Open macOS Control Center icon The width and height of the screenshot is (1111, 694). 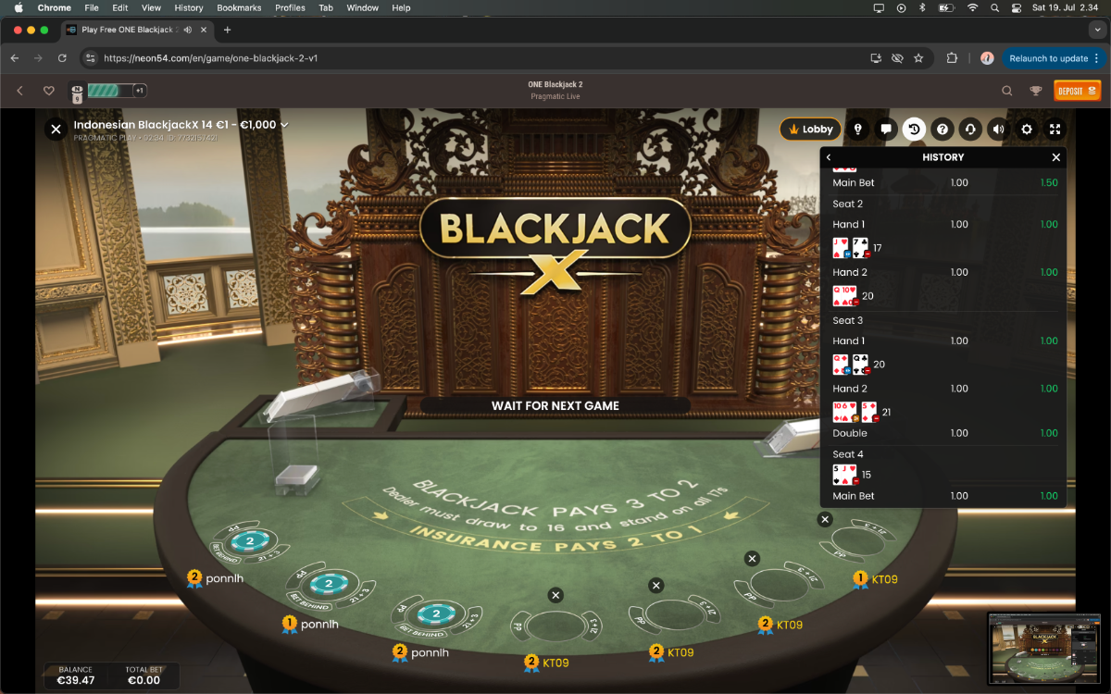tap(1017, 7)
